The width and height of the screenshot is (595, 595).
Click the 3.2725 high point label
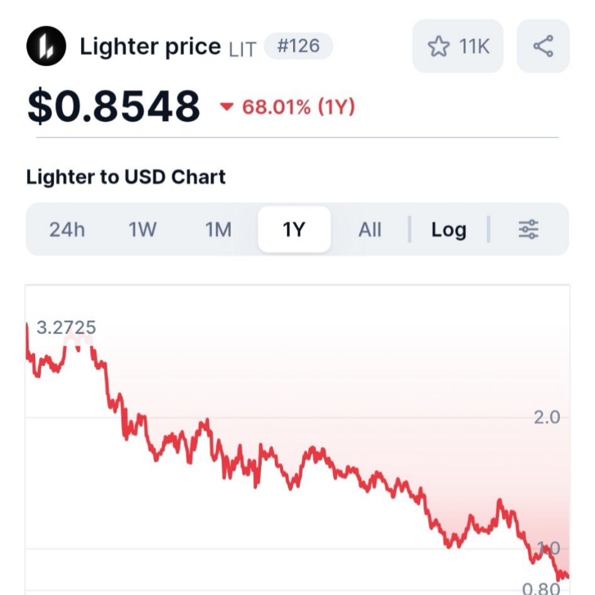(x=66, y=327)
